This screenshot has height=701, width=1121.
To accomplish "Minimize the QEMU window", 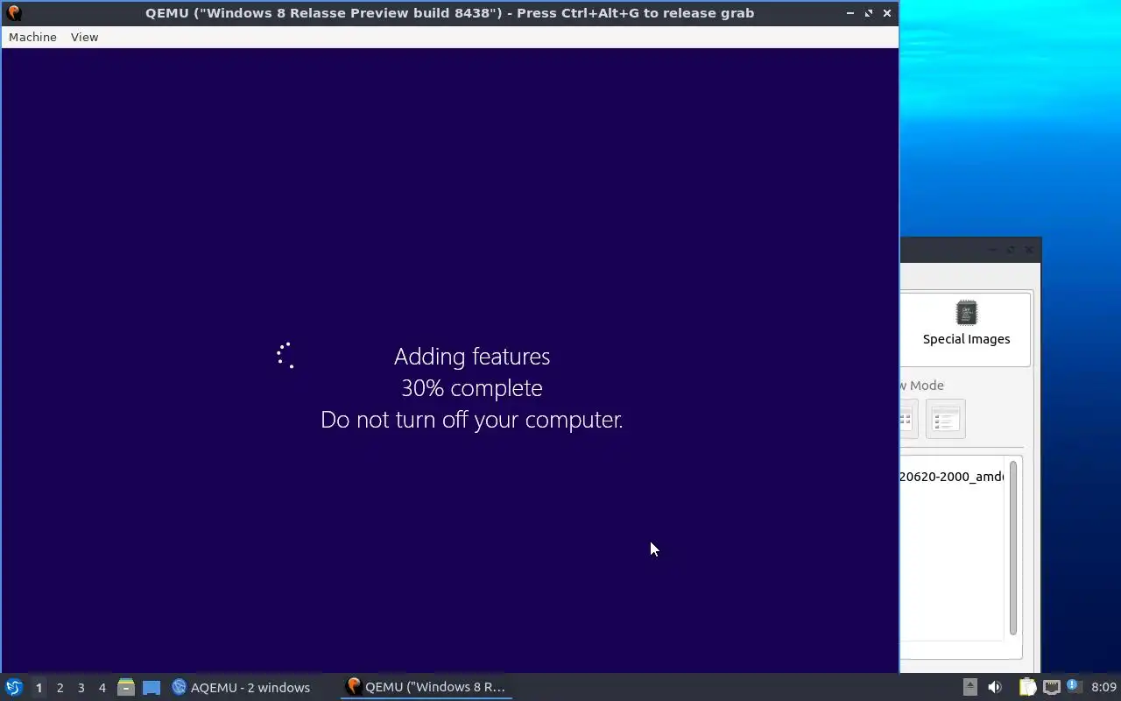I will coord(850,13).
